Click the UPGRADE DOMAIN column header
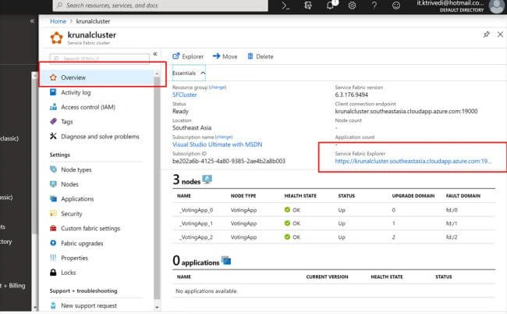Screen dimensions: 507x314 (x=413, y=196)
